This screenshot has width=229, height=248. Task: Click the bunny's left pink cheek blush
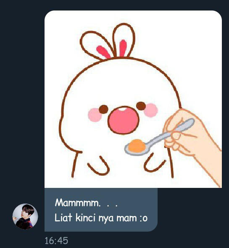(x=95, y=115)
